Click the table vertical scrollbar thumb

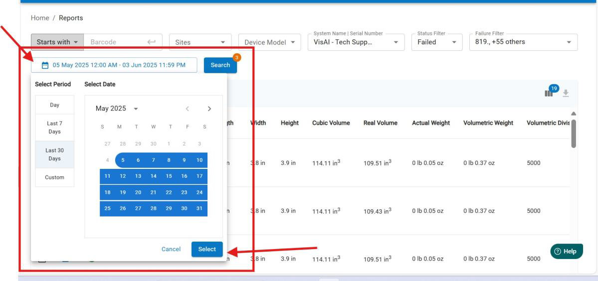point(574,134)
